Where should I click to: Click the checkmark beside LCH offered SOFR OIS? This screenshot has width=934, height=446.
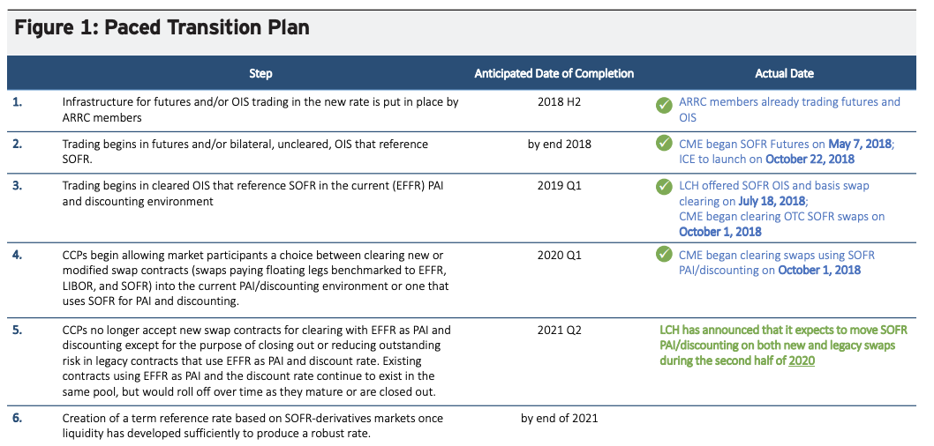[x=664, y=187]
